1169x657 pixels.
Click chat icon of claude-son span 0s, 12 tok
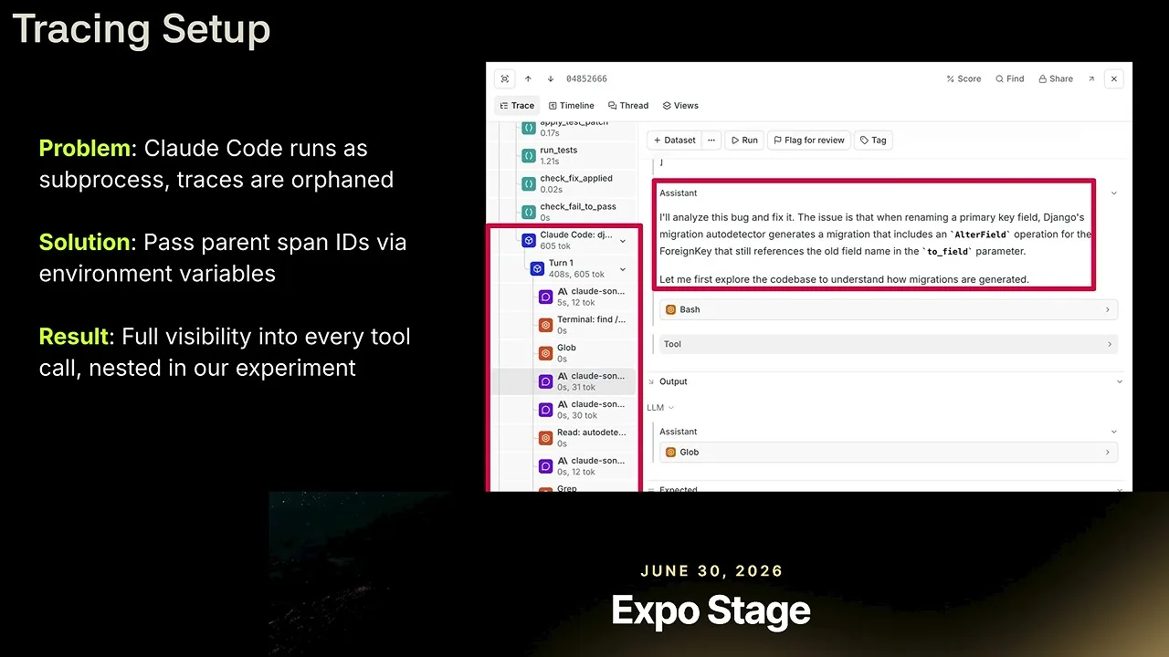coord(545,466)
